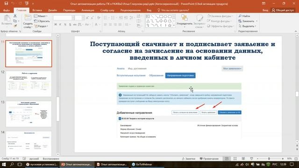Toggle text shadow formatting
The image size is (299, 168).
pyautogui.click(x=70, y=24)
